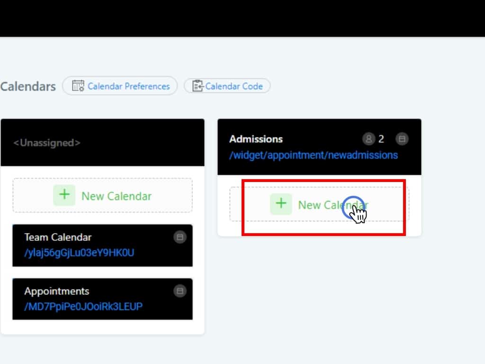Viewport: 485px width, 364px height.
Task: Click the Admissions group members icon
Action: click(x=368, y=139)
